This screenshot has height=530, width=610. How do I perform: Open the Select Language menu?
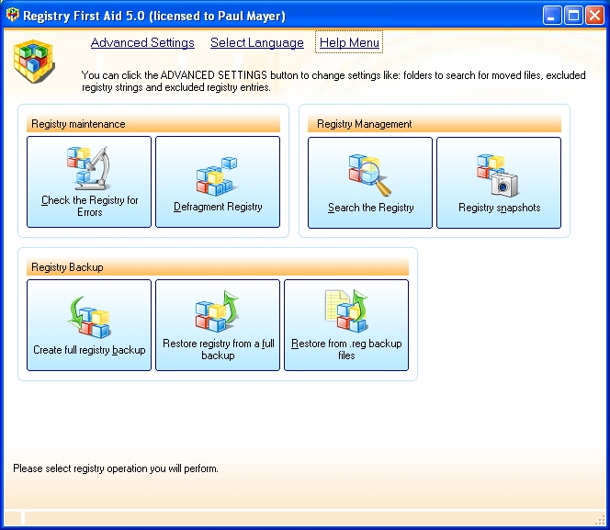(256, 43)
